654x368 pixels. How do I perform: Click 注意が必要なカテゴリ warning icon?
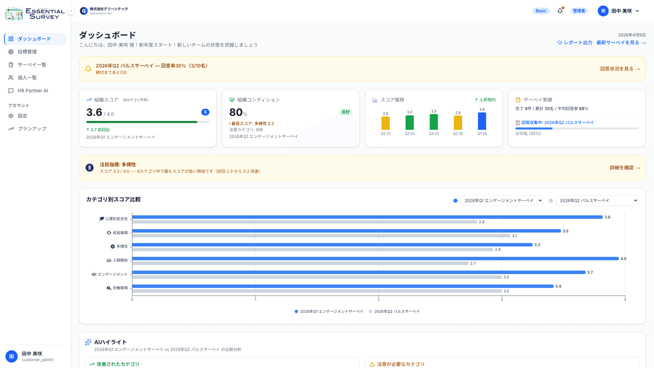click(372, 364)
